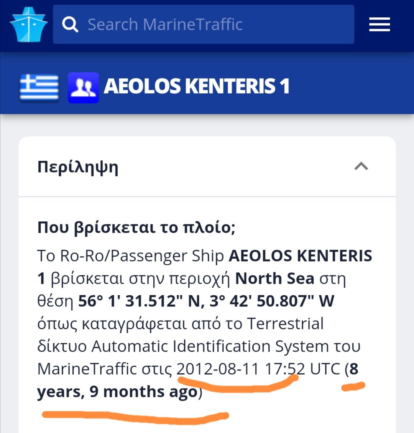This screenshot has width=414, height=433.
Task: Open the hamburger menu
Action: click(379, 25)
